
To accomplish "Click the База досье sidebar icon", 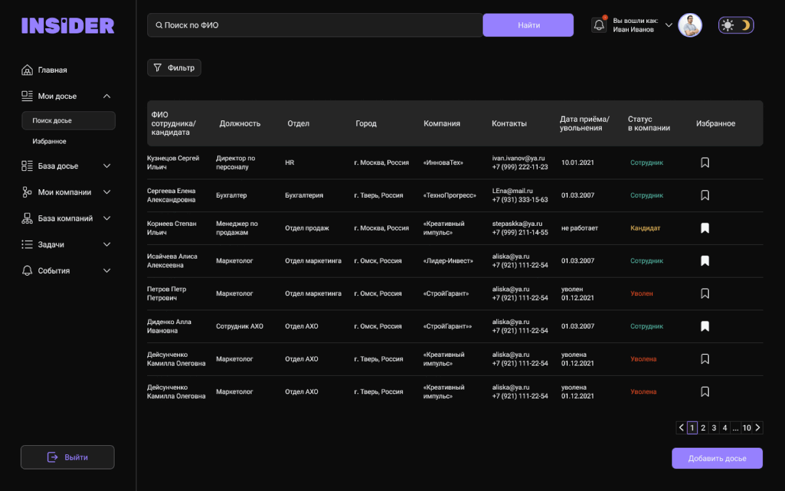I will click(27, 166).
